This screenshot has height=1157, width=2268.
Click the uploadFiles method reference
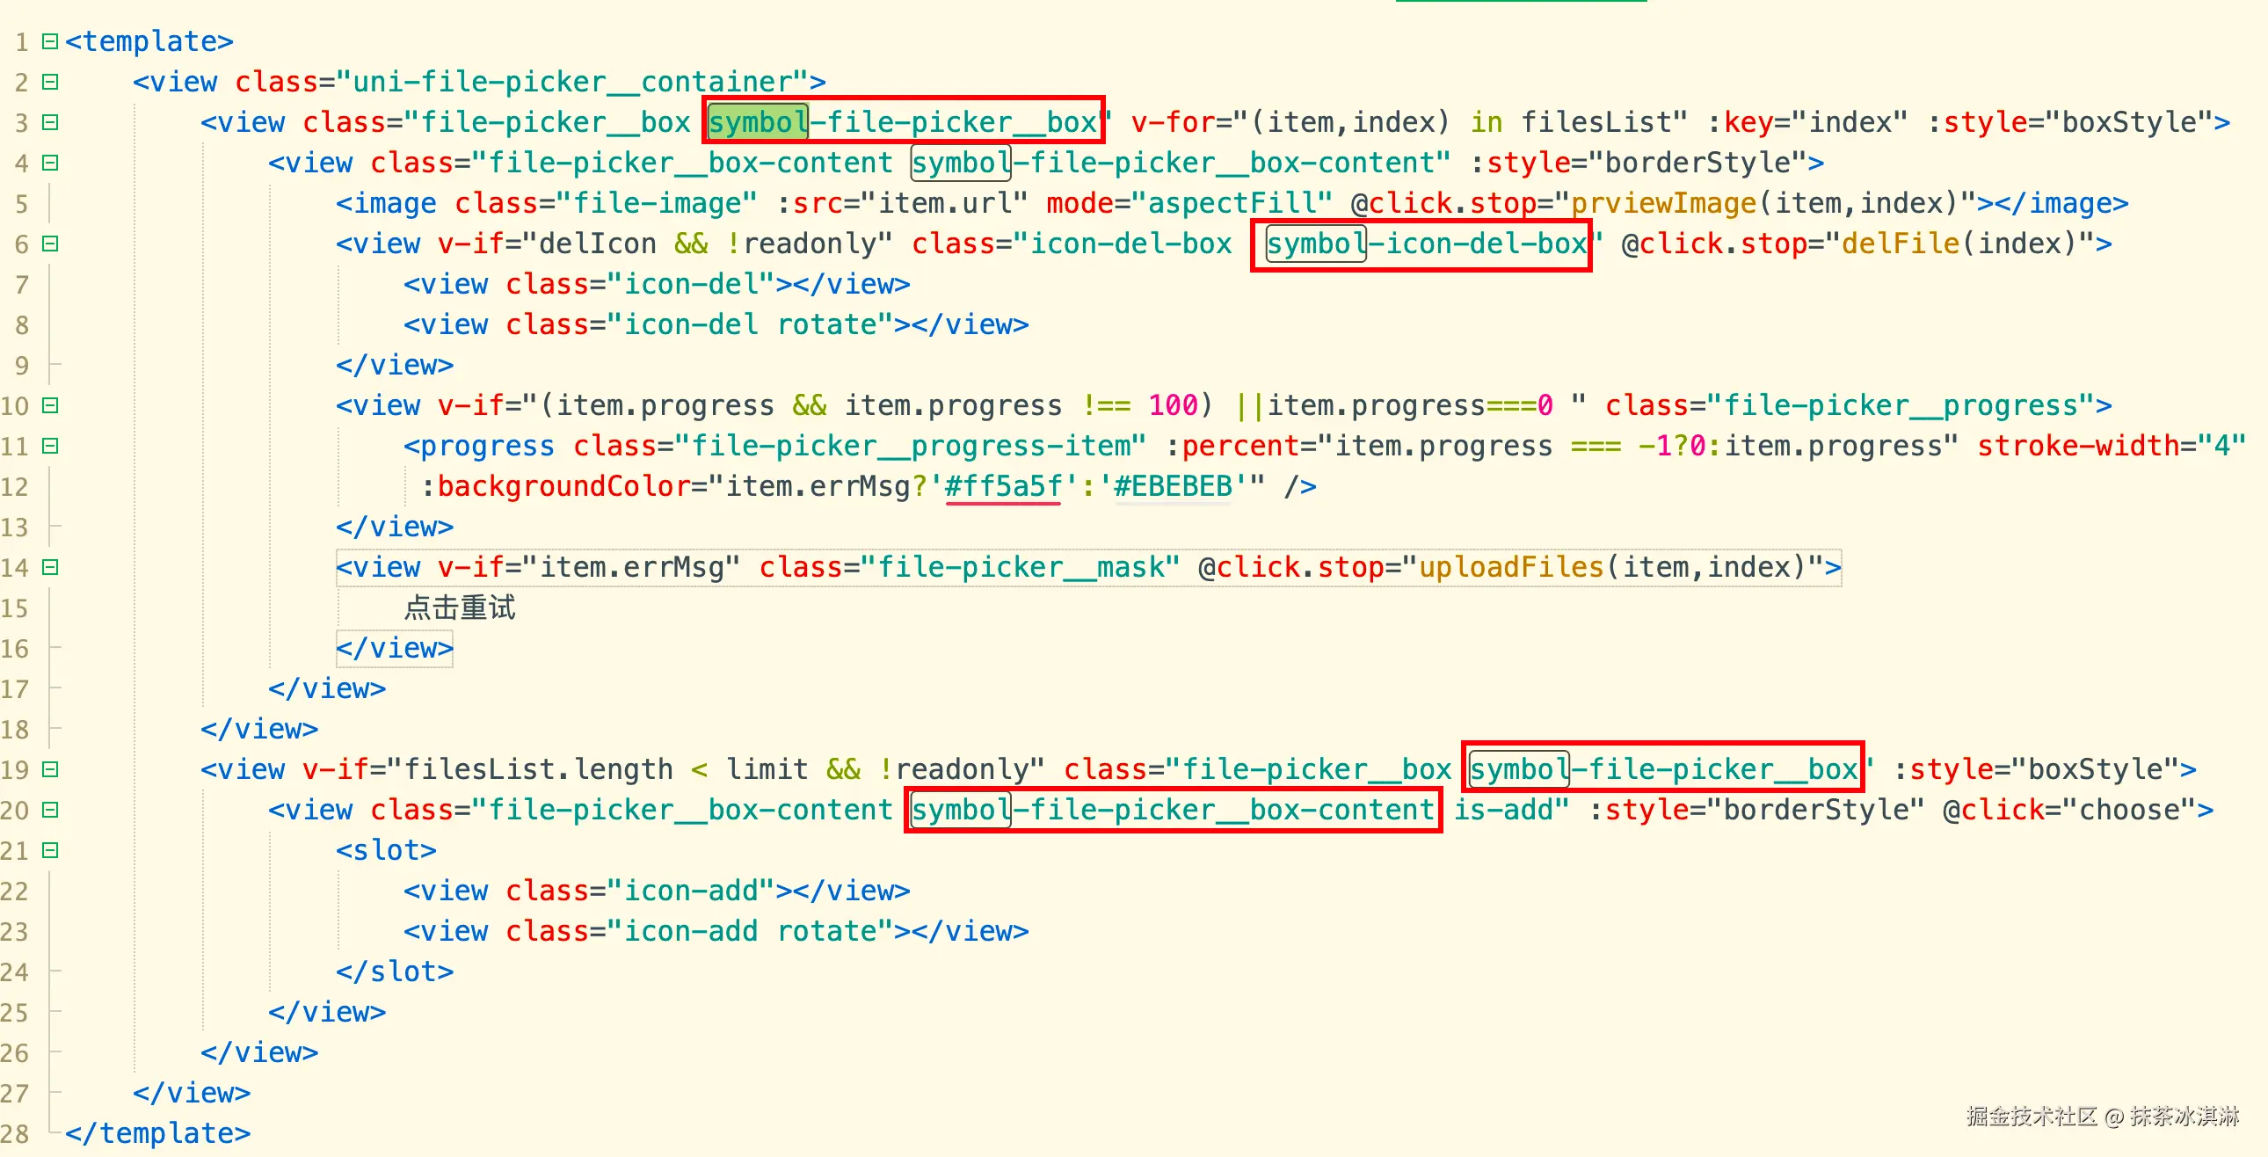pyautogui.click(x=1511, y=568)
